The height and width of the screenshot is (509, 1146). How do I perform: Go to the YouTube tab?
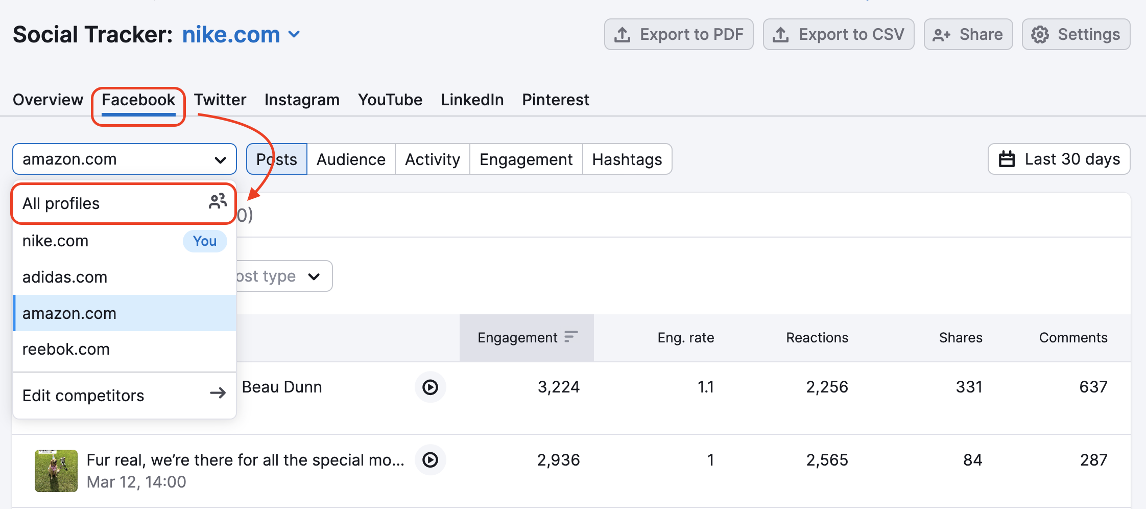(x=390, y=100)
